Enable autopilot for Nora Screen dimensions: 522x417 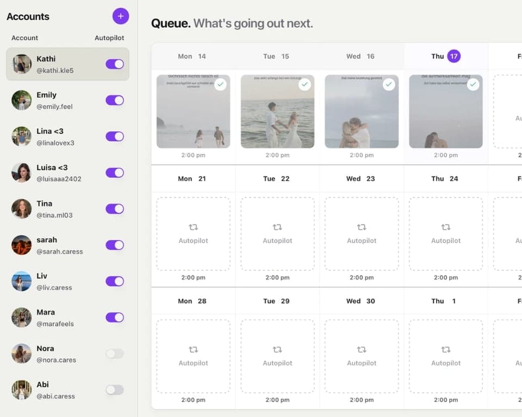click(115, 353)
